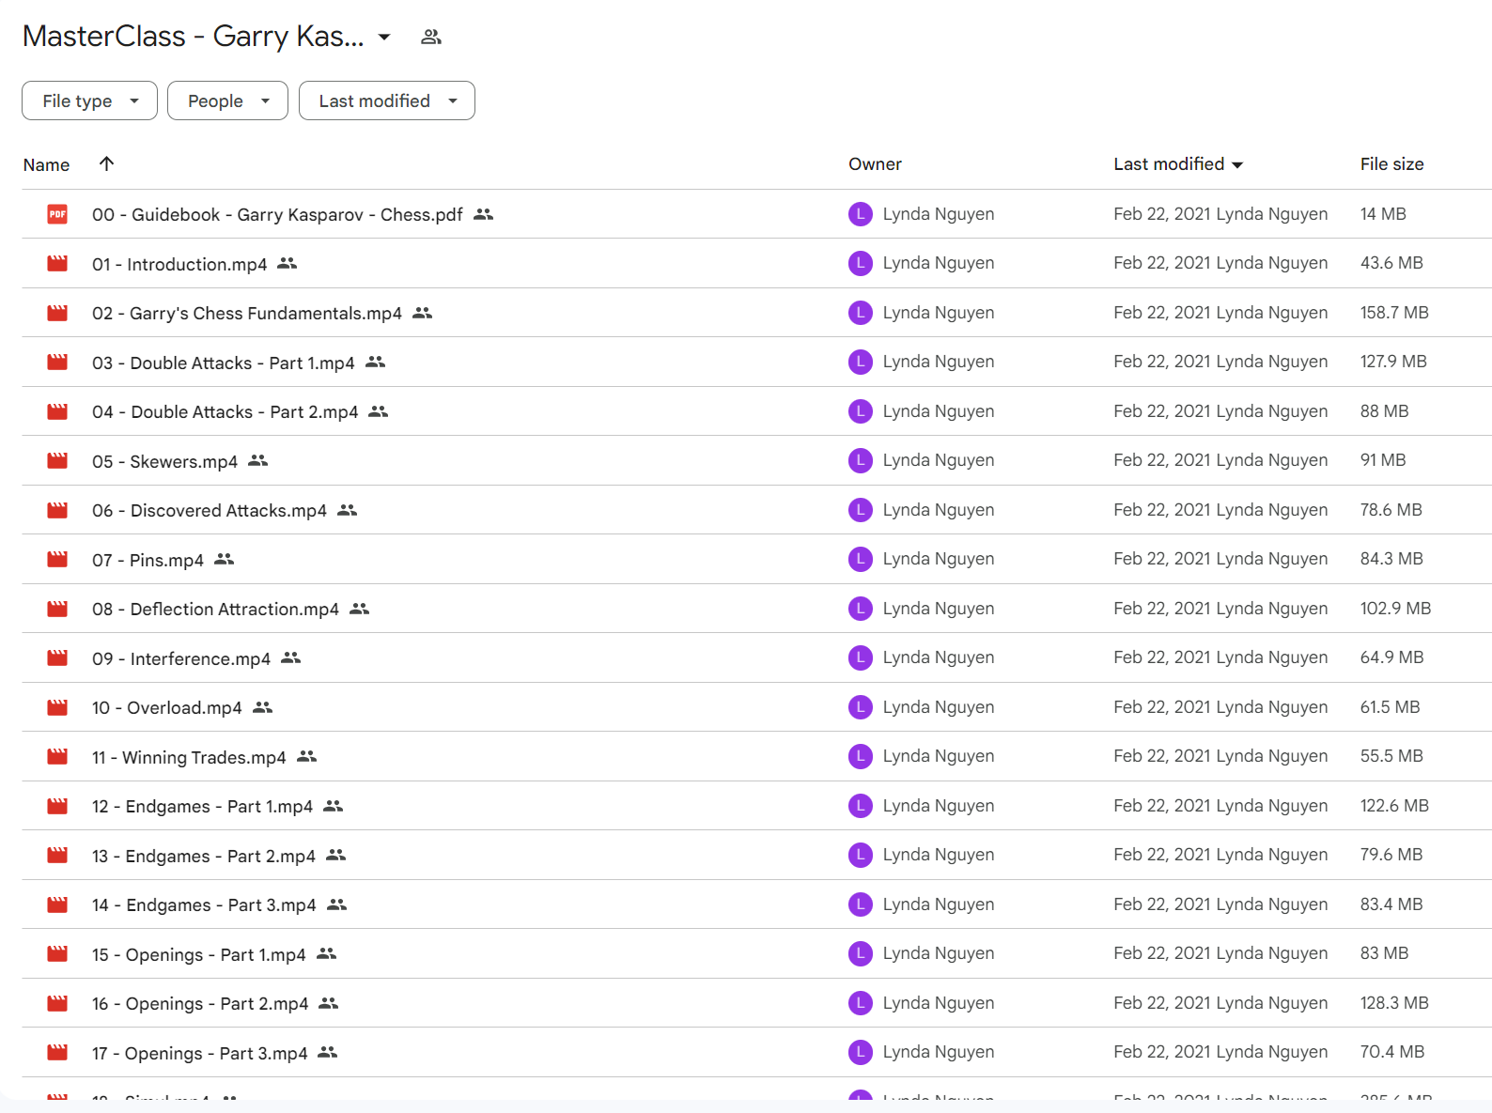Open the Last modified filter chip

coord(387,100)
